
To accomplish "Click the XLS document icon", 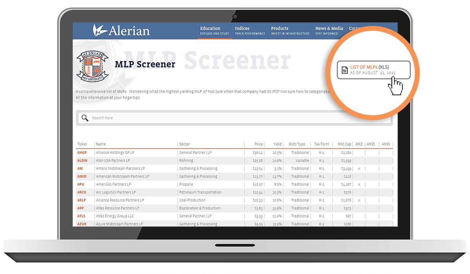I will (x=344, y=70).
